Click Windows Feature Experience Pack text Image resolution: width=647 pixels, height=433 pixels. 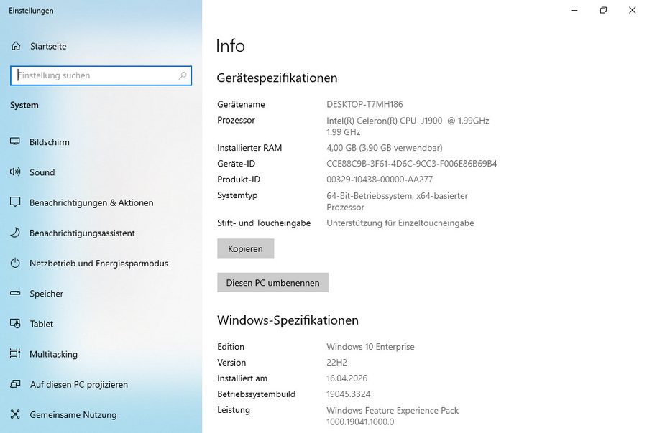click(393, 410)
